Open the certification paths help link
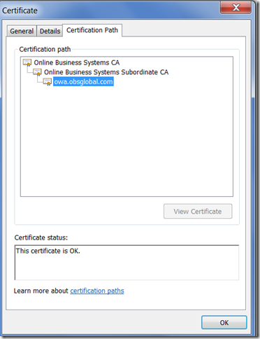 pos(97,291)
